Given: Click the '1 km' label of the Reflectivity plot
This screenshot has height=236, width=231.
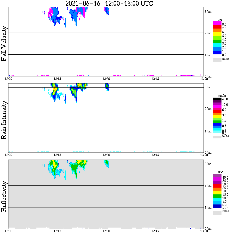Looking at the screenshot, I should pos(208,207).
